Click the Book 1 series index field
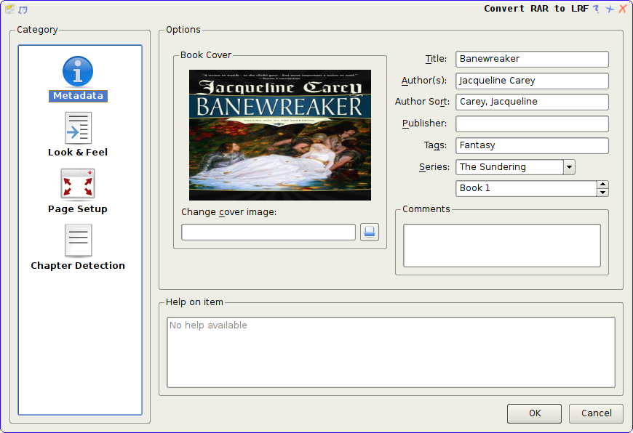The width and height of the screenshot is (633, 433). pyautogui.click(x=526, y=188)
